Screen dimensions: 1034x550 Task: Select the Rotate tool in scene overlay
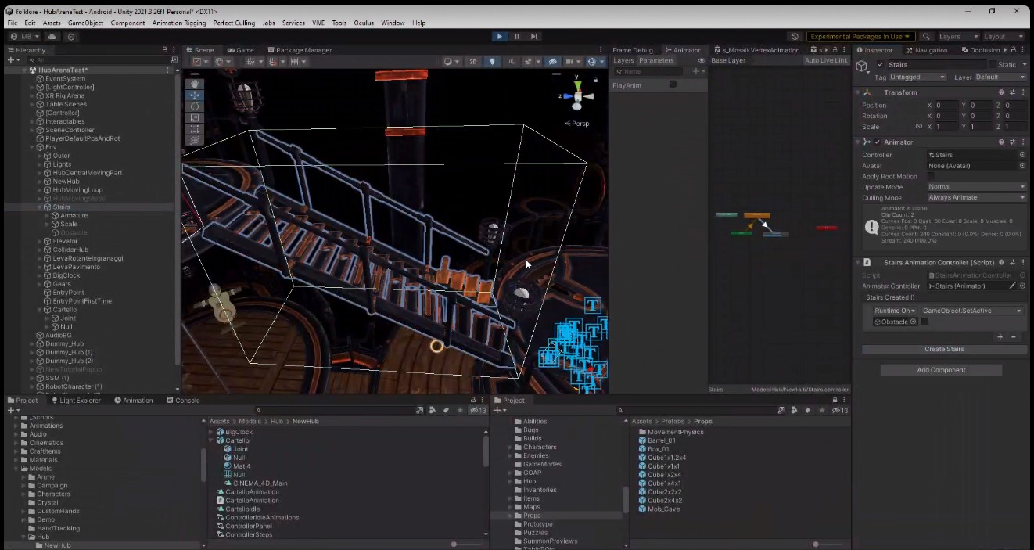195,106
